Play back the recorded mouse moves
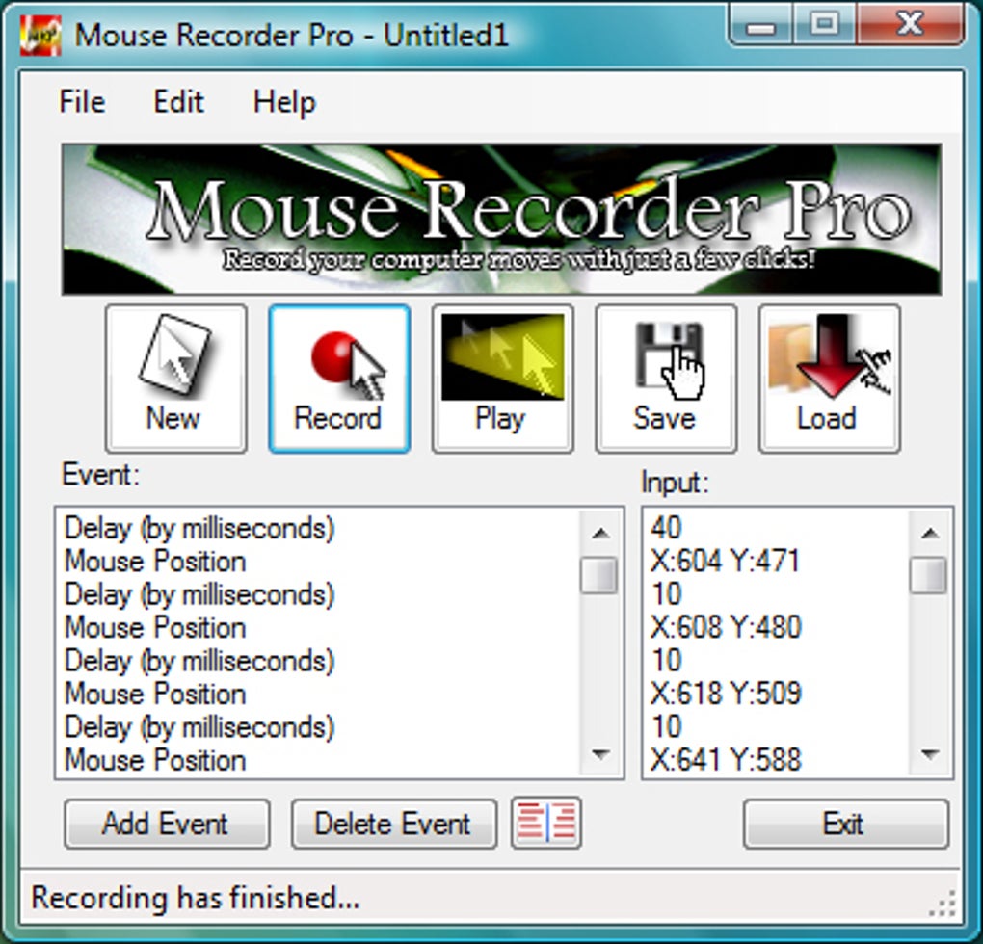983x944 pixels. click(x=503, y=379)
